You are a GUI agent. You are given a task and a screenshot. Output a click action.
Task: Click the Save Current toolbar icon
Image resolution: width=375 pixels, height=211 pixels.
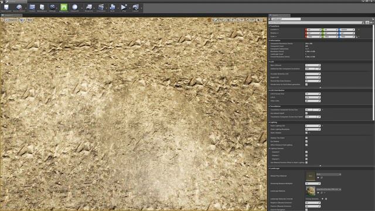click(6, 8)
